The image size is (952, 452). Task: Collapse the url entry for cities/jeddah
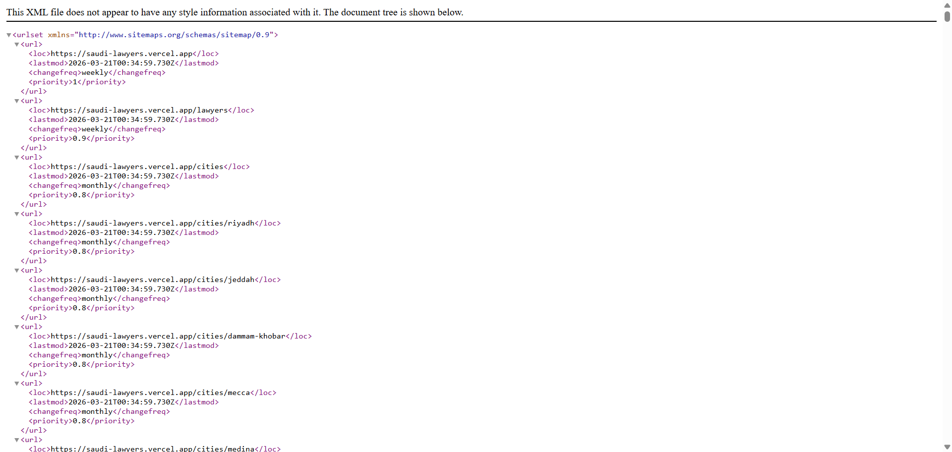[17, 271]
